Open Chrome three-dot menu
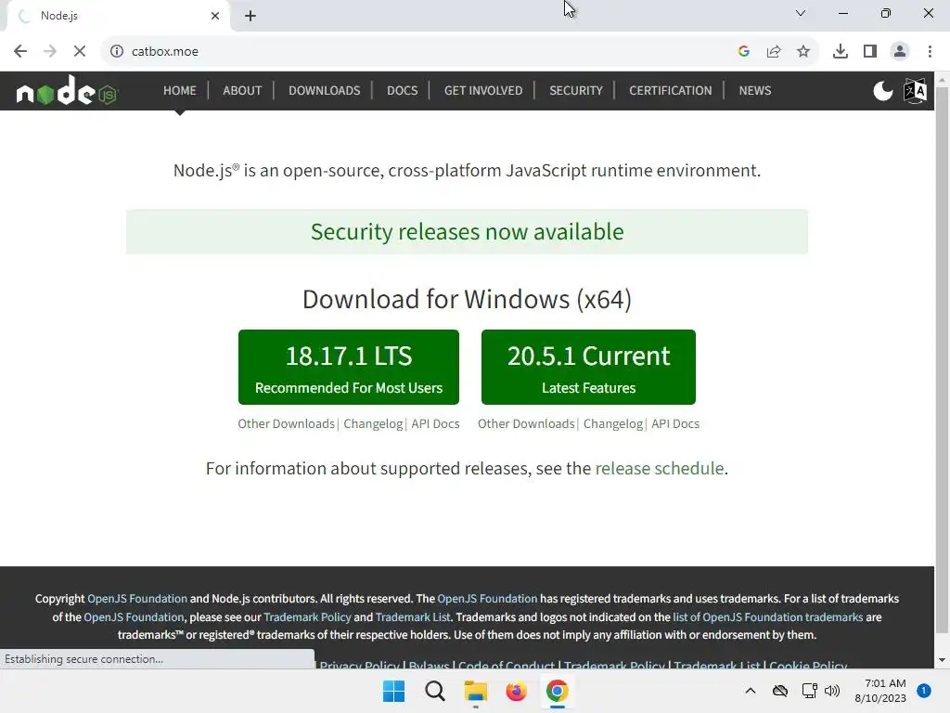Image resolution: width=950 pixels, height=713 pixels. (930, 51)
